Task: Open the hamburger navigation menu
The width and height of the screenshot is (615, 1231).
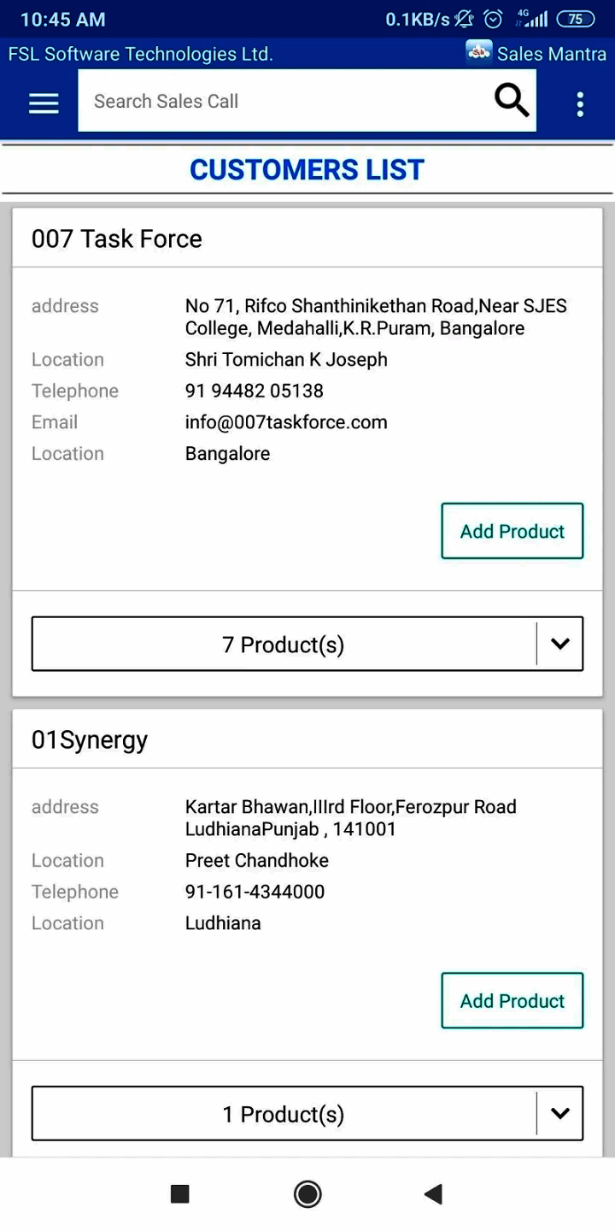Action: pos(44,103)
